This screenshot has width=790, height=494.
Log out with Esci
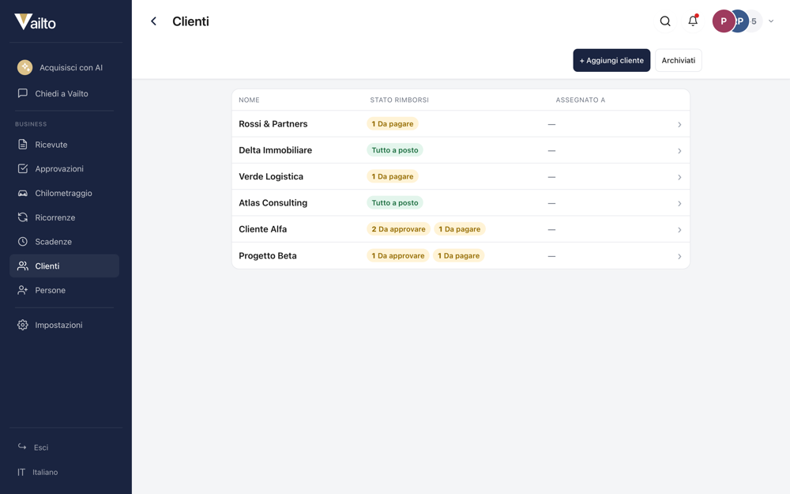[41, 447]
